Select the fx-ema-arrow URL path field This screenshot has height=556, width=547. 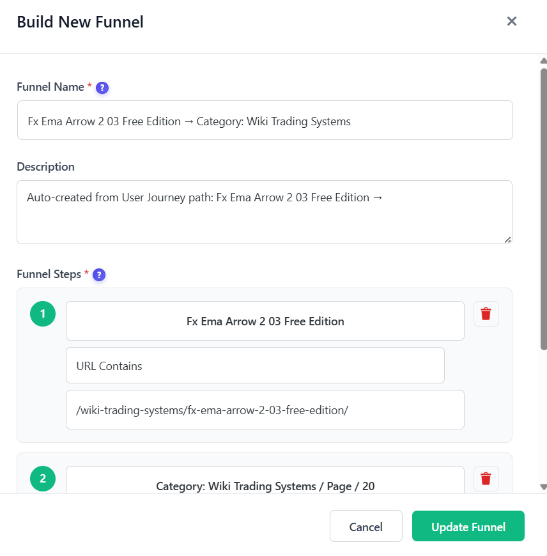click(265, 410)
